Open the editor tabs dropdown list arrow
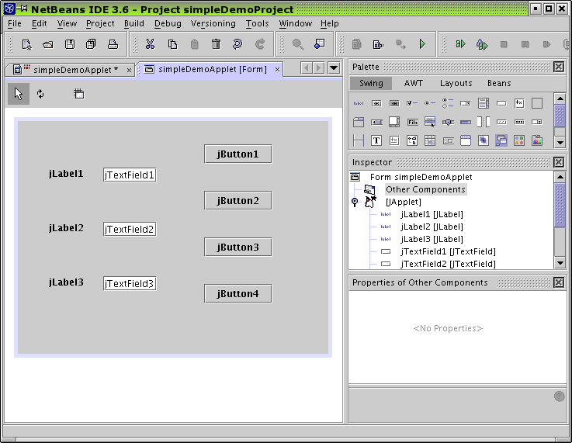The width and height of the screenshot is (572, 443). [334, 68]
